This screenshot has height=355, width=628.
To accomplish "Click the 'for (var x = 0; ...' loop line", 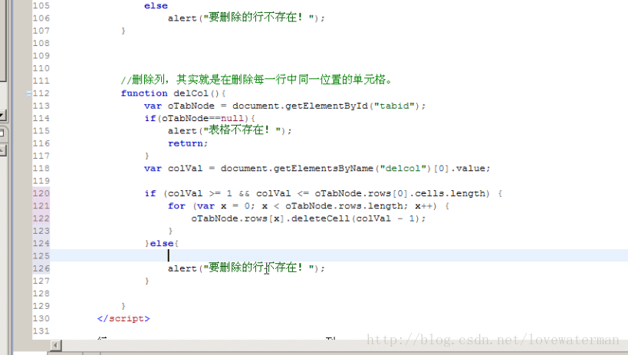I will coord(308,206).
